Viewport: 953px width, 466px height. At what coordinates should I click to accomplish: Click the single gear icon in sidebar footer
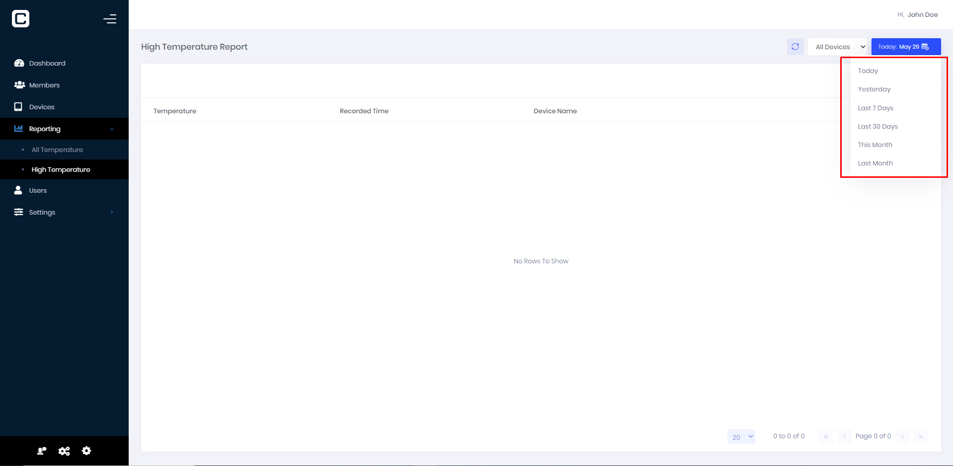pyautogui.click(x=86, y=451)
